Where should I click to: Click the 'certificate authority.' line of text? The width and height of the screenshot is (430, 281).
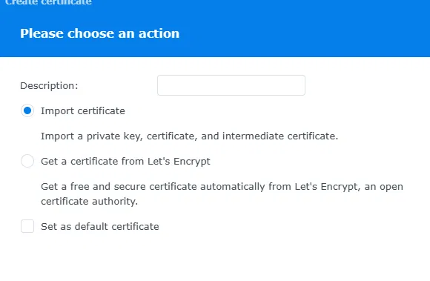pyautogui.click(x=89, y=202)
